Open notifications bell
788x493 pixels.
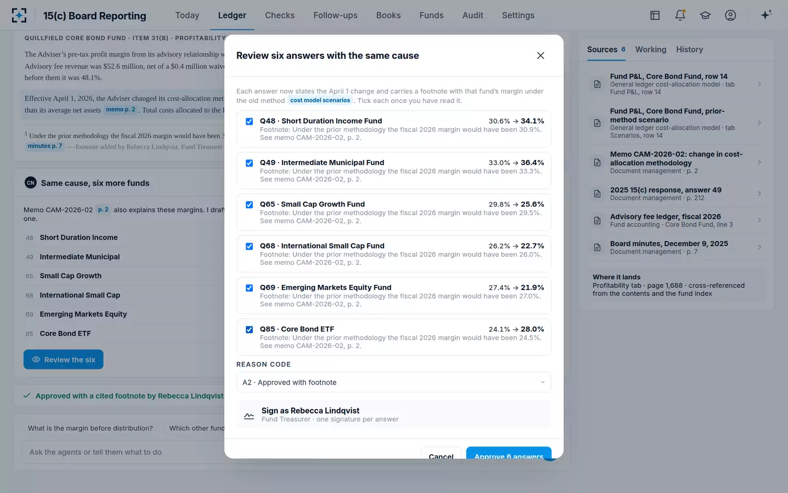click(680, 15)
